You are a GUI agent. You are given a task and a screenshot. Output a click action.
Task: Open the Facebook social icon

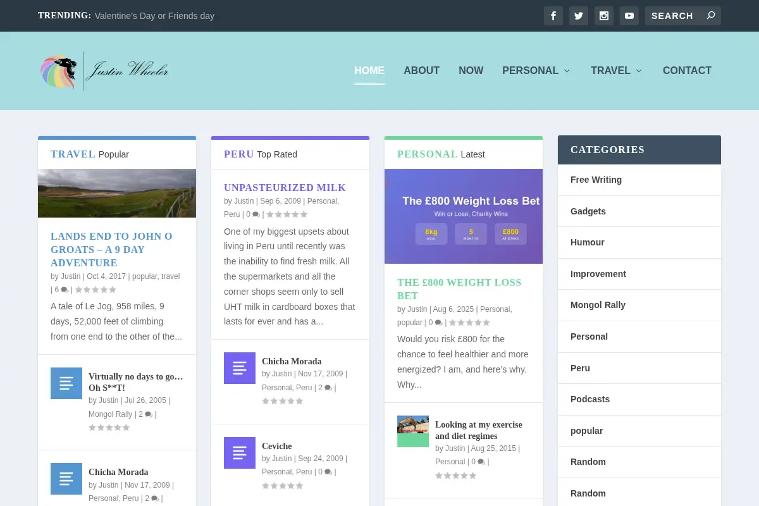[x=553, y=16]
